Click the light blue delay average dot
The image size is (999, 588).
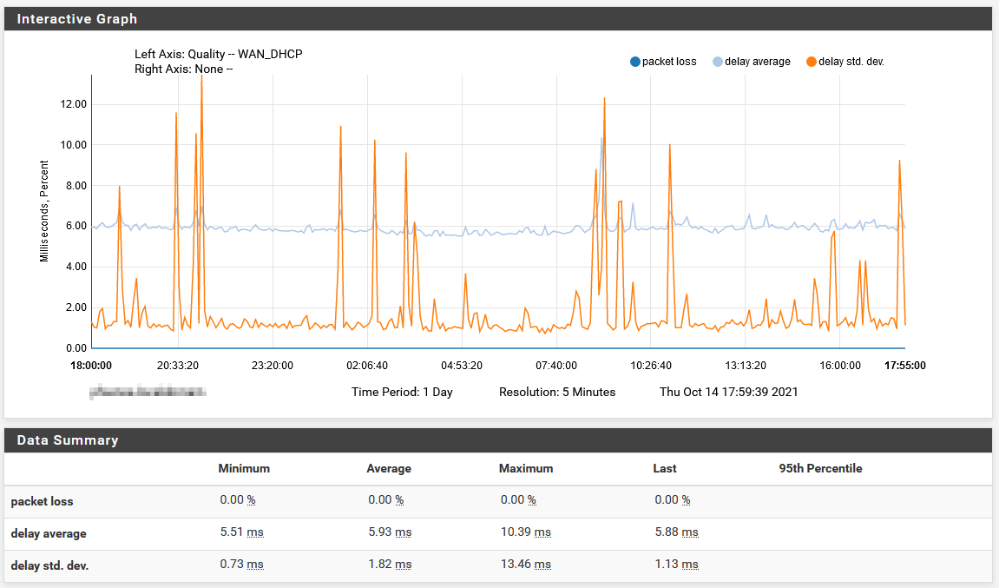point(718,62)
